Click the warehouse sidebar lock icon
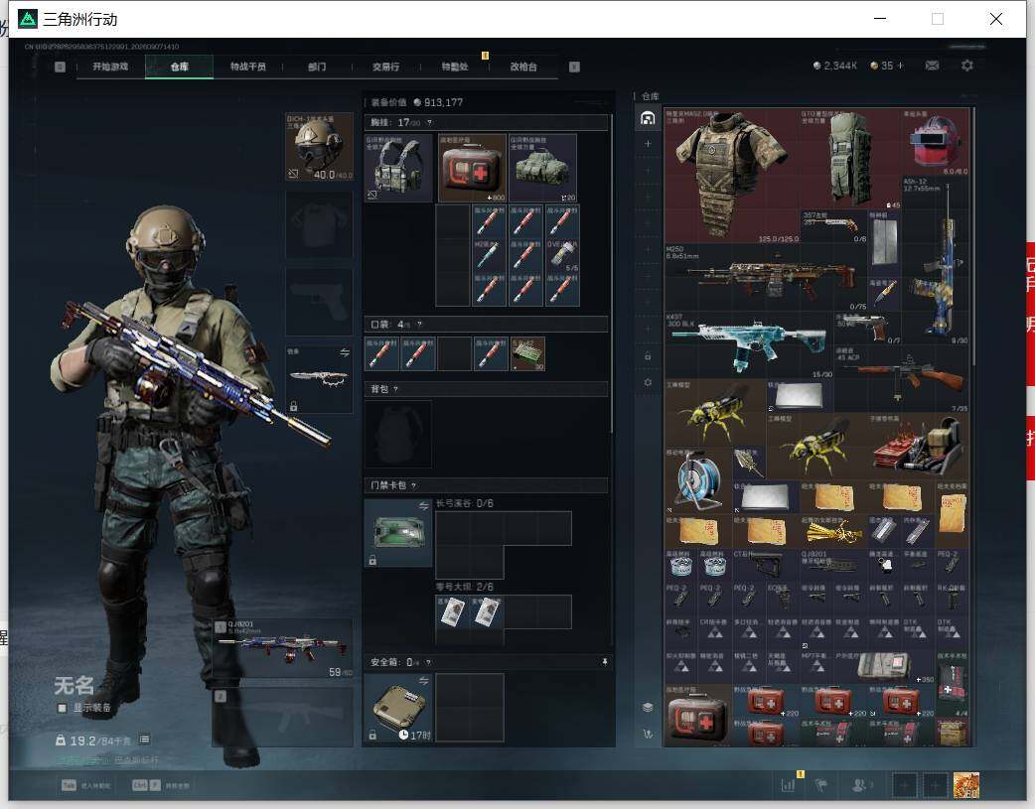Image resolution: width=1035 pixels, height=809 pixels. (648, 356)
